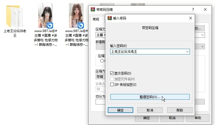215x125 pixels.
Task: Click 帮助 in the 带密码压缩 window
Action: [x=198, y=118]
